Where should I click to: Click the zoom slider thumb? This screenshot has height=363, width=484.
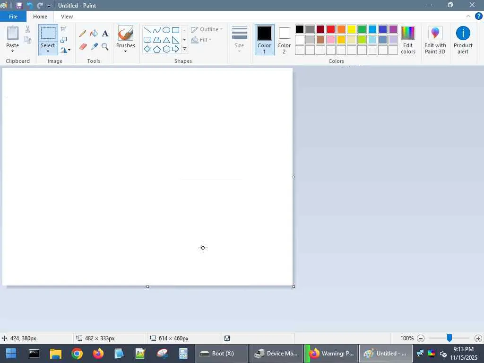pos(449,338)
